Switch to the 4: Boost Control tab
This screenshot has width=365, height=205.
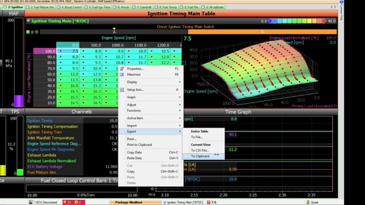[69, 7]
